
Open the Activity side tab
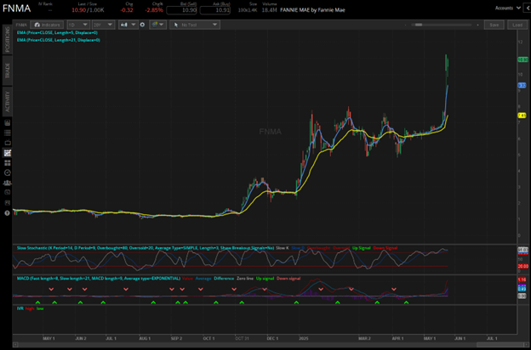[x=6, y=102]
